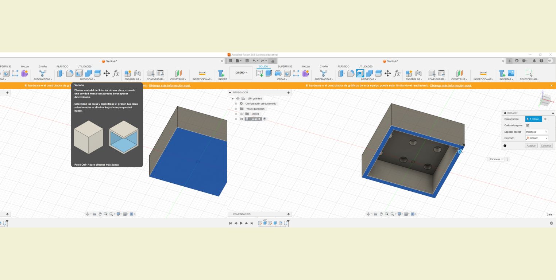Click the Measure ruler icon in right window
The width and height of the screenshot is (556, 280).
click(483, 73)
